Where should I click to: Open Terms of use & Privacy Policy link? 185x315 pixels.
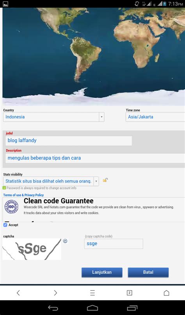tap(23, 195)
